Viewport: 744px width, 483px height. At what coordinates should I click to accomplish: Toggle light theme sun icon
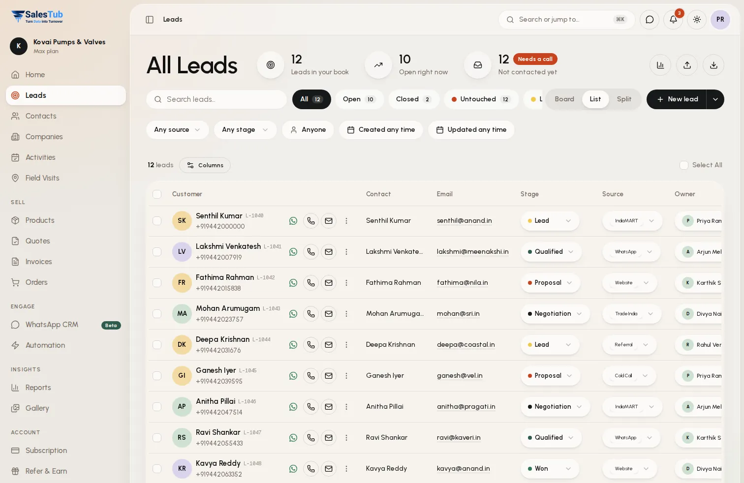click(x=697, y=20)
